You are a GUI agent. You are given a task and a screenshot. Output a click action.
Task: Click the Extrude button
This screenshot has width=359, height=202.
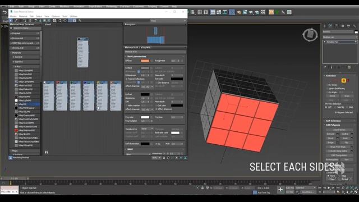tap(330, 134)
